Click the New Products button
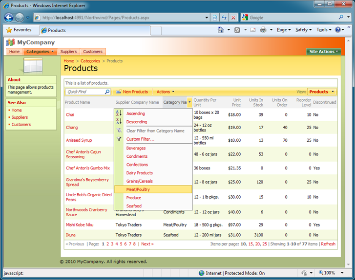 pos(132,92)
